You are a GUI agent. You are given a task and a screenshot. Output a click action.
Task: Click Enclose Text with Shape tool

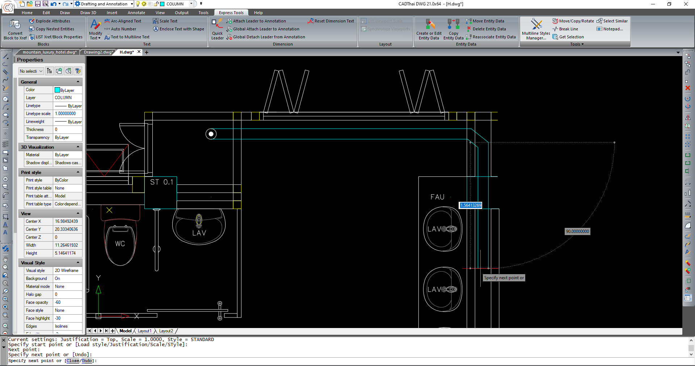[x=178, y=29]
